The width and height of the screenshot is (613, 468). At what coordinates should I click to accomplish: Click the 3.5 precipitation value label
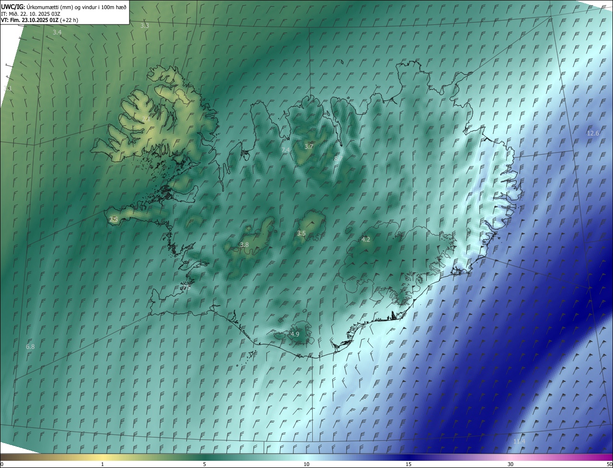[301, 233]
